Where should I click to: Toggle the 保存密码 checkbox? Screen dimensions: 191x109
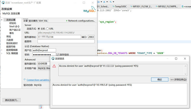[x=58, y=54]
